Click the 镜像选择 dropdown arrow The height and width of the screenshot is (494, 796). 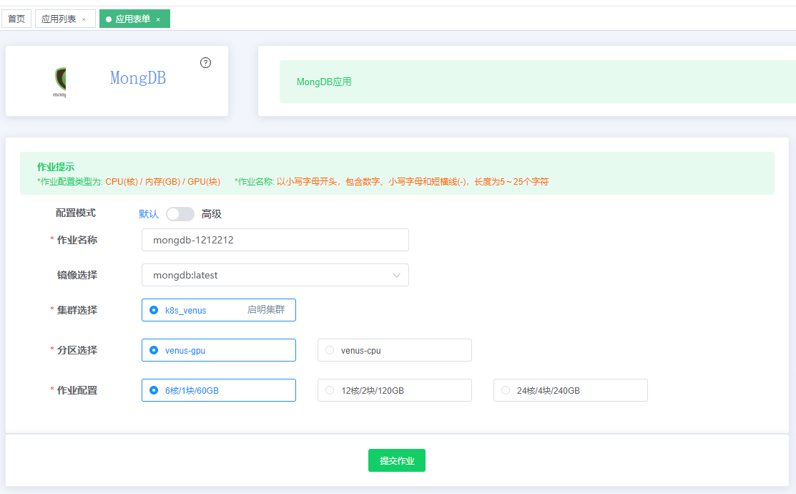[x=396, y=276]
